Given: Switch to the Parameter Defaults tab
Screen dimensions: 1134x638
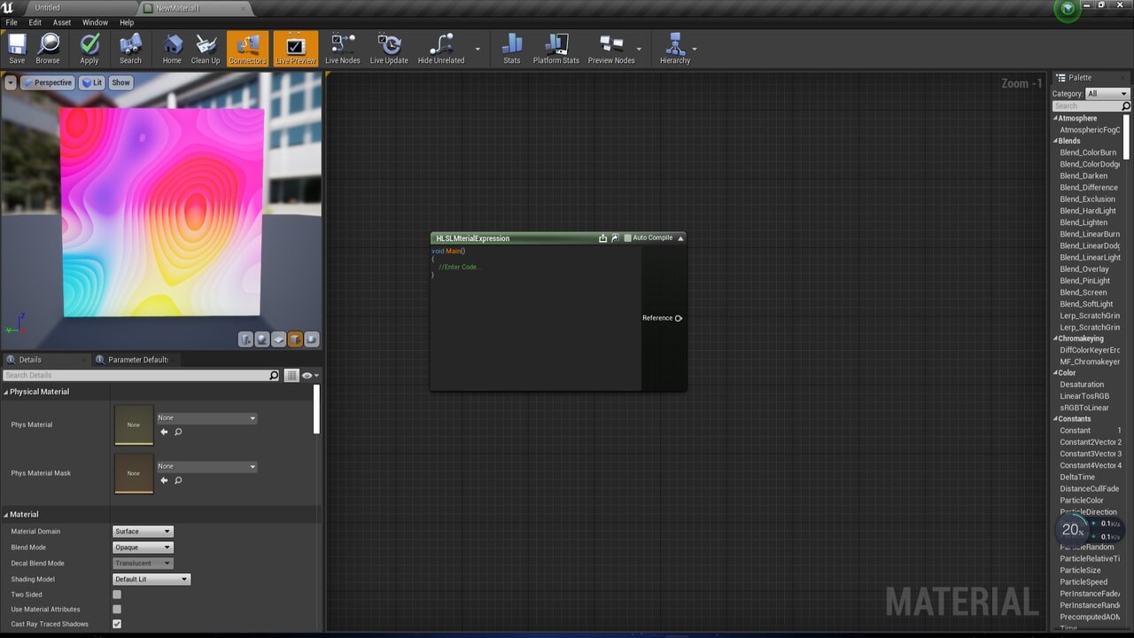Looking at the screenshot, I should pyautogui.click(x=137, y=360).
